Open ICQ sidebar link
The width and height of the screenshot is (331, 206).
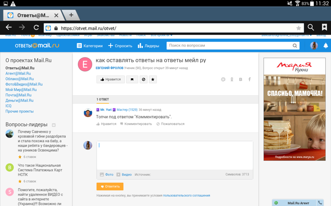tap(8, 106)
